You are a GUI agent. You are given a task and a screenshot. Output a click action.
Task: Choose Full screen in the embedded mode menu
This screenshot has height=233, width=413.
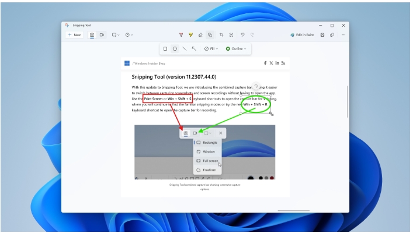(207, 161)
